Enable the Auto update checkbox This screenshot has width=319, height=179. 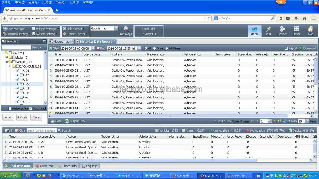point(10,108)
